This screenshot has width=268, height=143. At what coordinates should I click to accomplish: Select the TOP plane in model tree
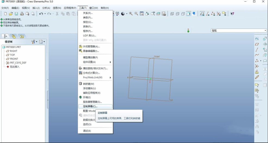pos(12,55)
